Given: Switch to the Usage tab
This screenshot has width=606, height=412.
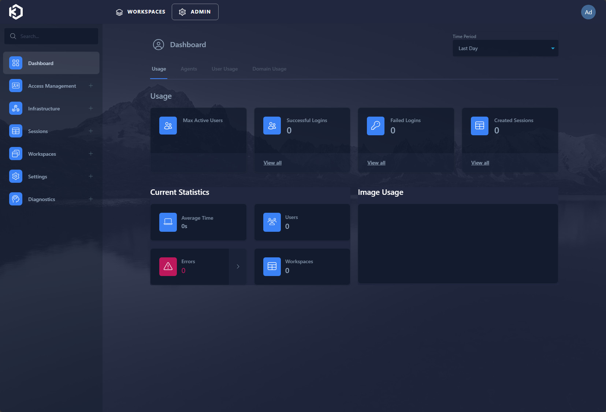Looking at the screenshot, I should point(159,69).
